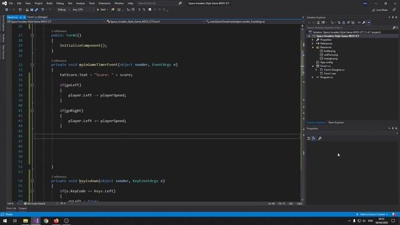Viewport: 400px width, 225px height.
Task: Open Windows Start menu
Action: tap(5, 221)
